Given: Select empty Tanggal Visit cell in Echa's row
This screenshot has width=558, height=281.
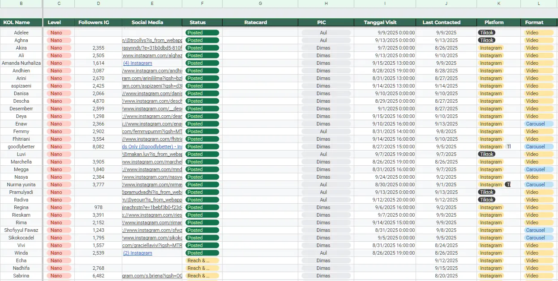Looking at the screenshot, I should coord(385,260).
